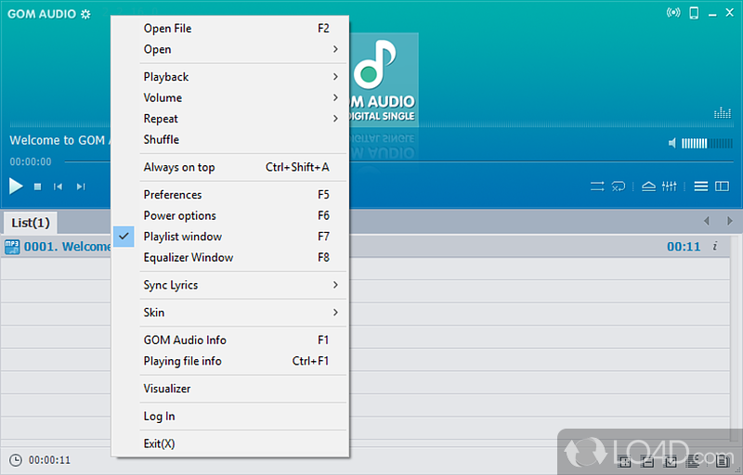Image resolution: width=743 pixels, height=475 pixels.
Task: Select the List(1) playlist tab
Action: 31,223
